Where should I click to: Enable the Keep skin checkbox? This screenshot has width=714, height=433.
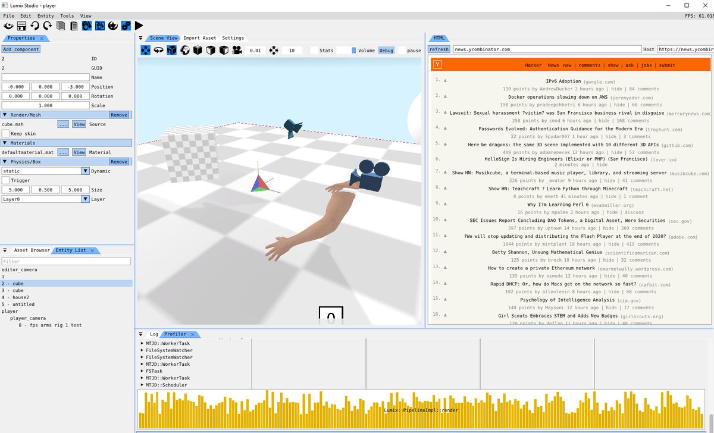click(5, 134)
